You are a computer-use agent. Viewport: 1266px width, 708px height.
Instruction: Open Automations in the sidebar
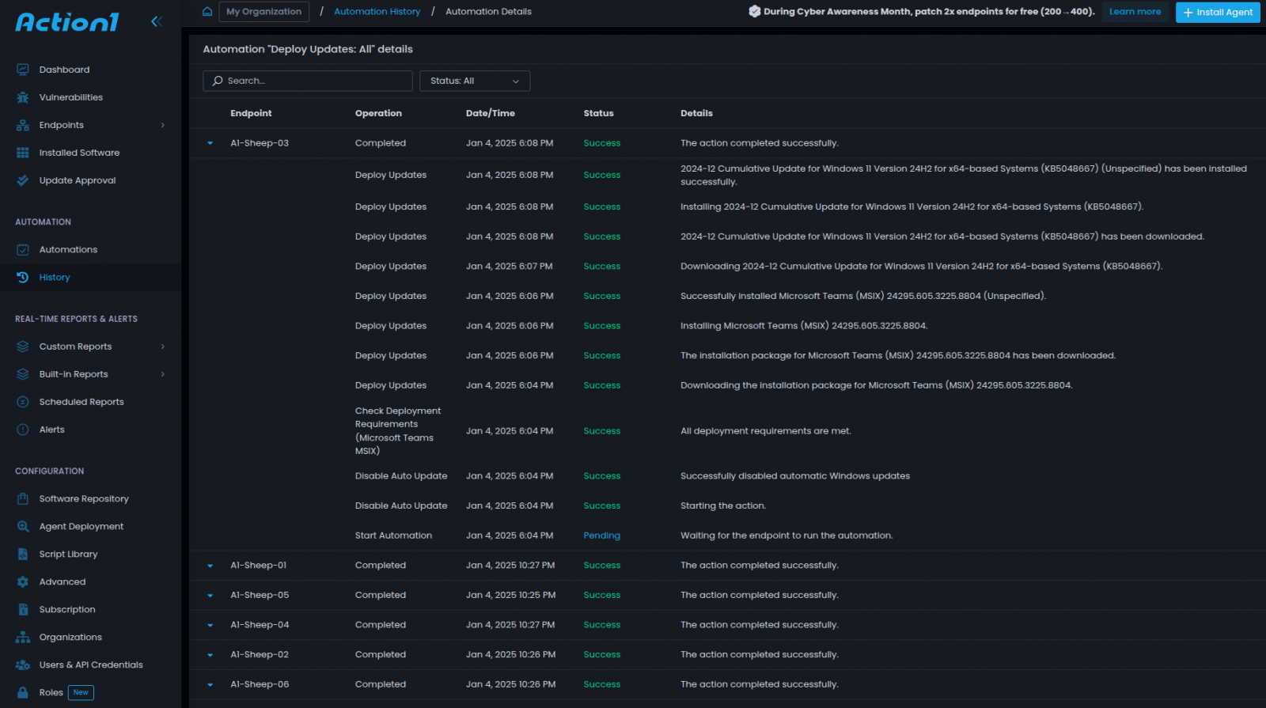[68, 249]
